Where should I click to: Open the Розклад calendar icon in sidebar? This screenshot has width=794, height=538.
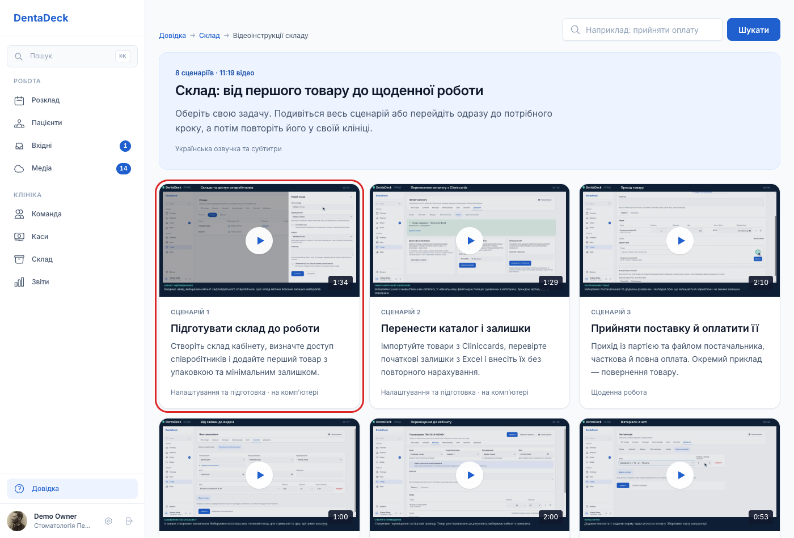19,101
